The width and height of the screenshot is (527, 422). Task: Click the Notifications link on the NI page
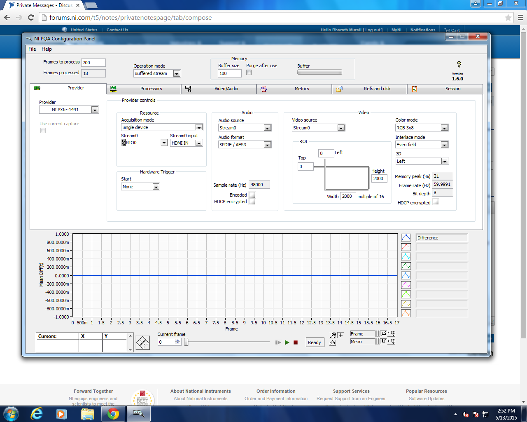tap(423, 30)
